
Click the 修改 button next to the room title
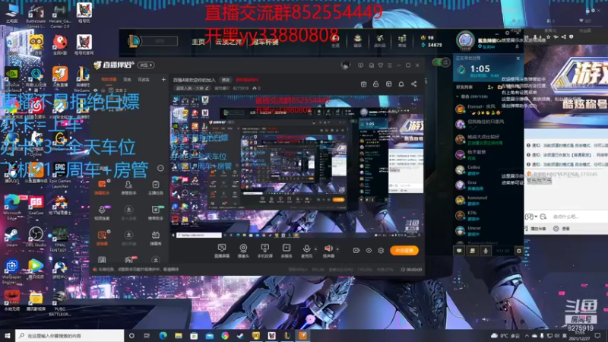pyautogui.click(x=226, y=80)
